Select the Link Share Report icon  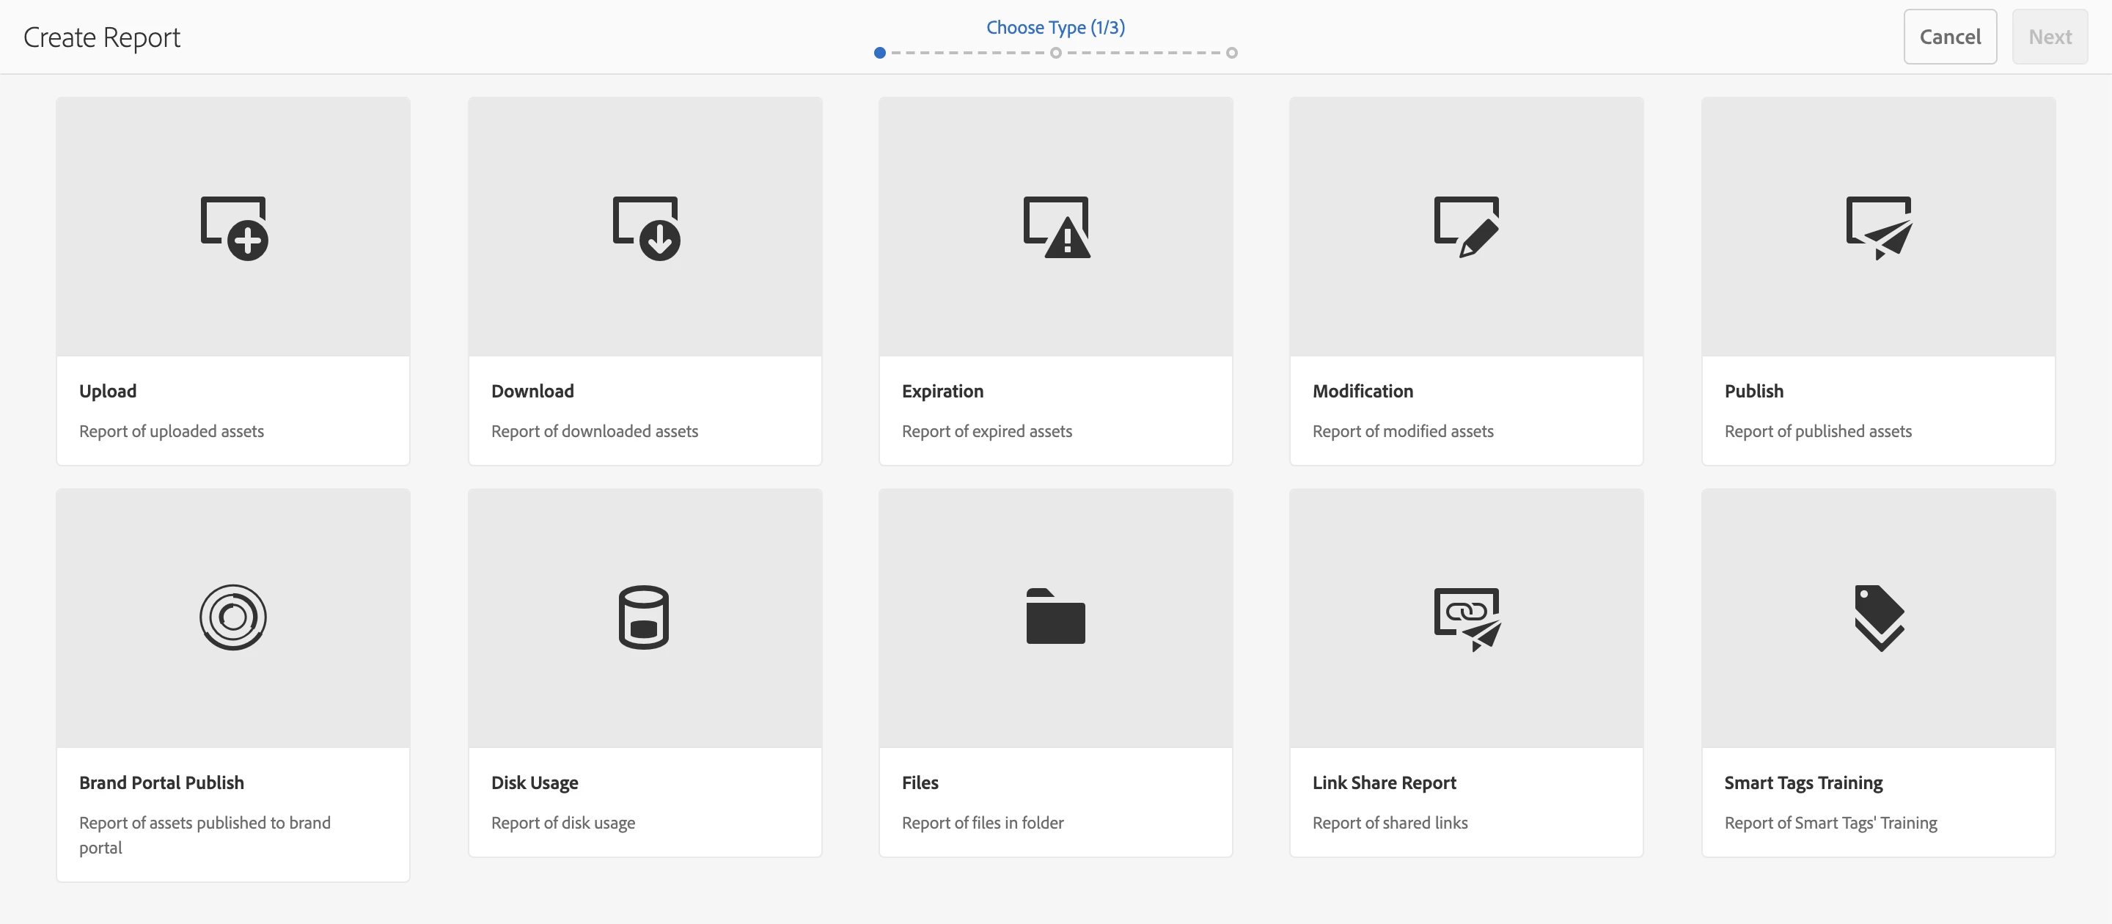click(1467, 619)
